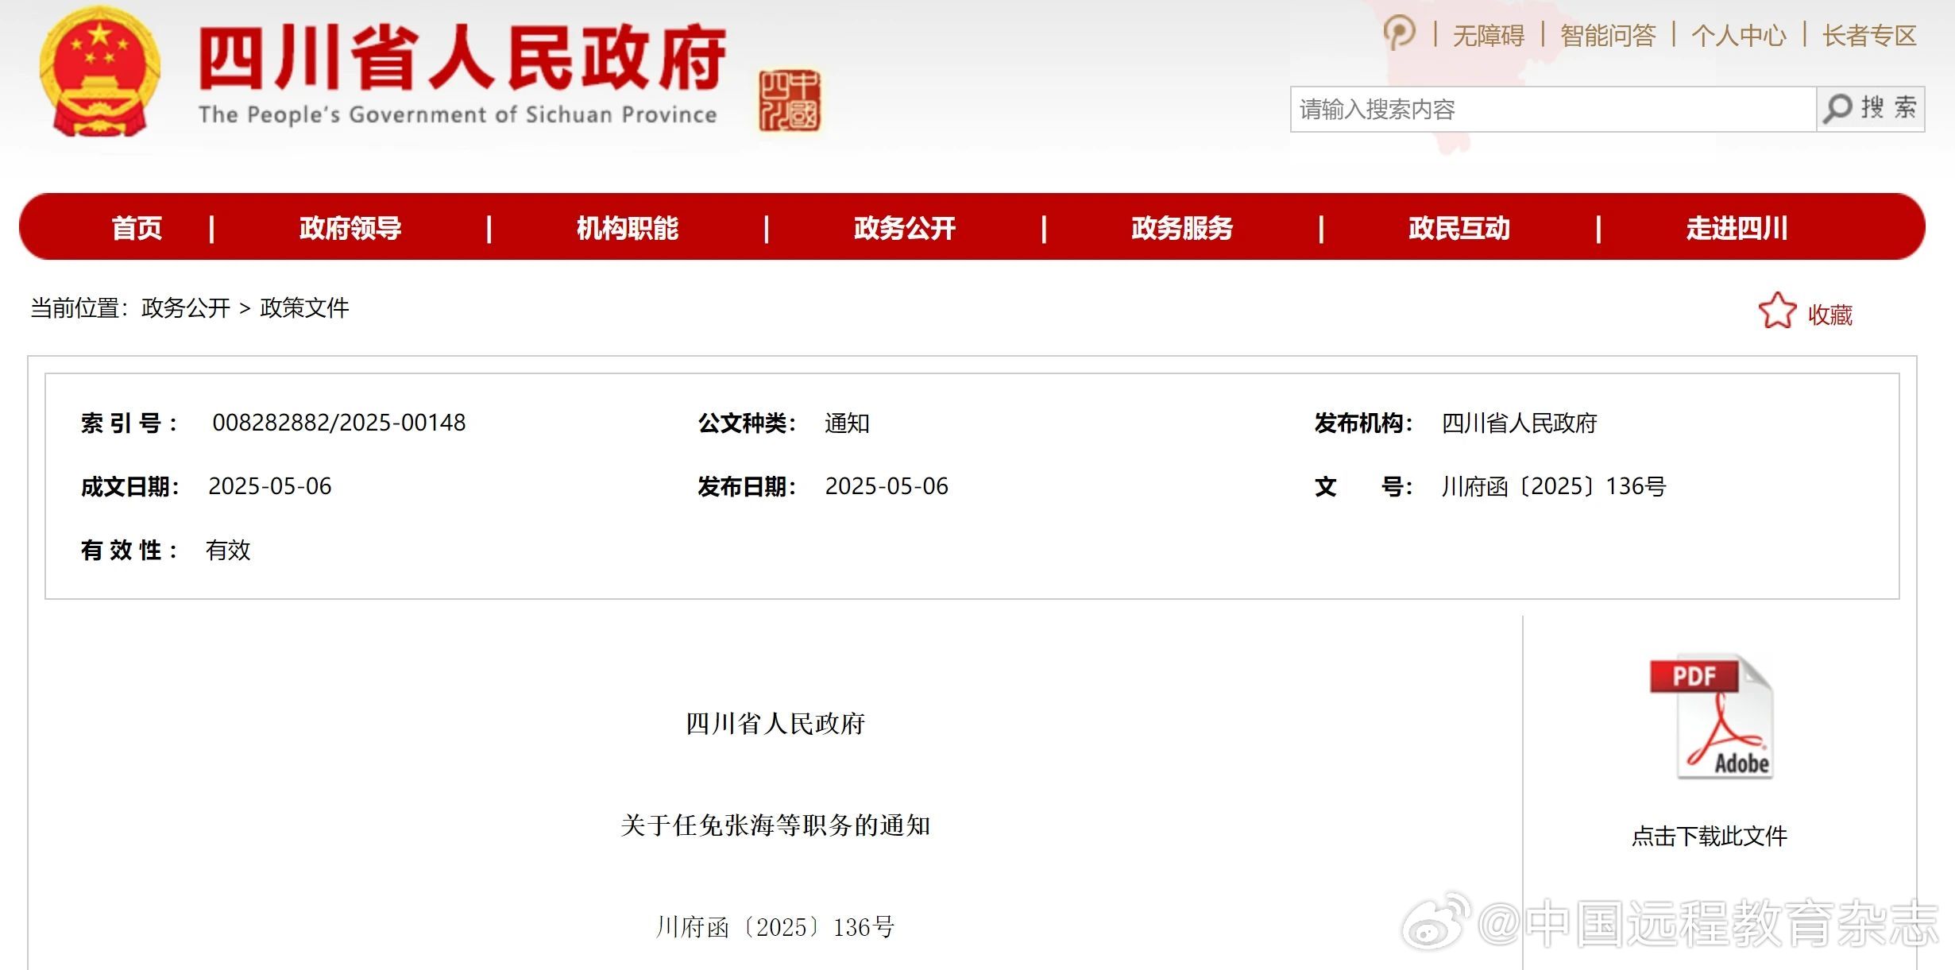
Task: Click the national emblem logo
Action: [99, 73]
